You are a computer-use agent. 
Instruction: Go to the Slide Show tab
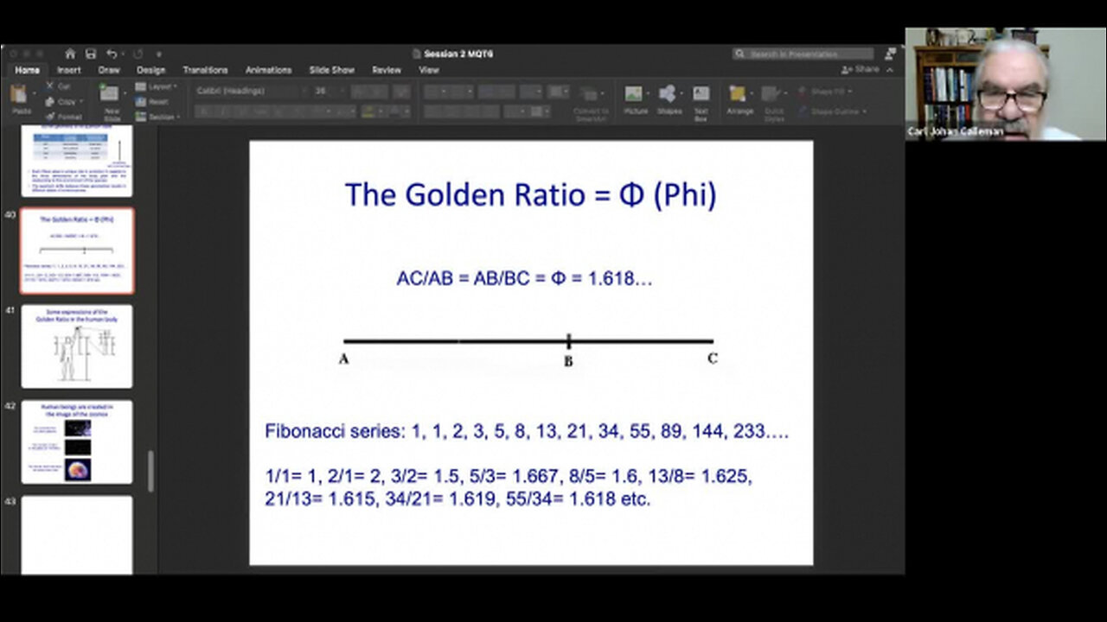pyautogui.click(x=332, y=70)
